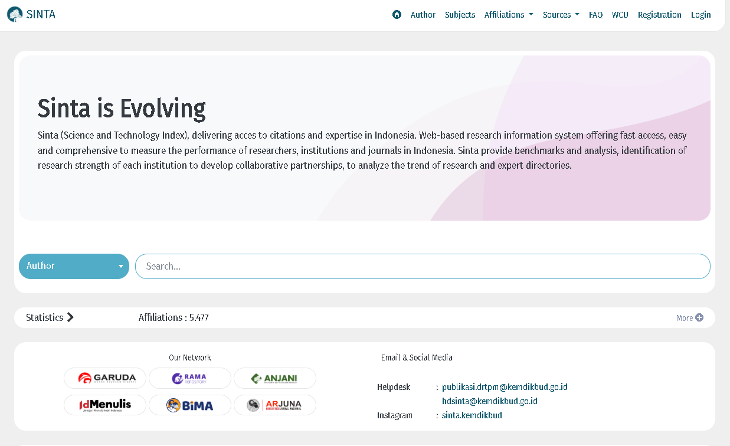Open the FAQ page
730x446 pixels.
coord(595,15)
